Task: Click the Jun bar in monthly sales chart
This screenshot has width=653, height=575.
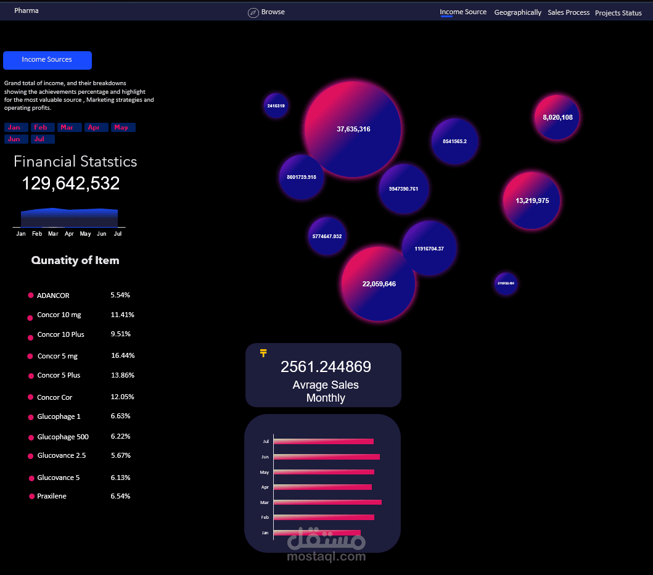Action: tap(327, 457)
